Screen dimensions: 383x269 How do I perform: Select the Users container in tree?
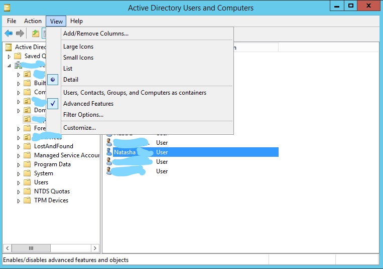(x=41, y=182)
